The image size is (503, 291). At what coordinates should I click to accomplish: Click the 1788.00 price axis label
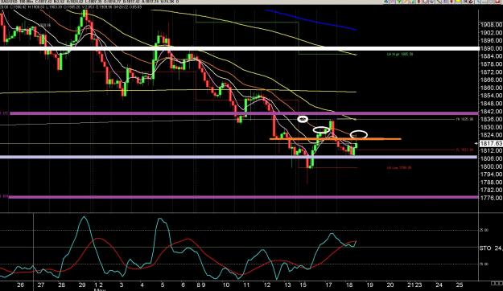[491, 182]
